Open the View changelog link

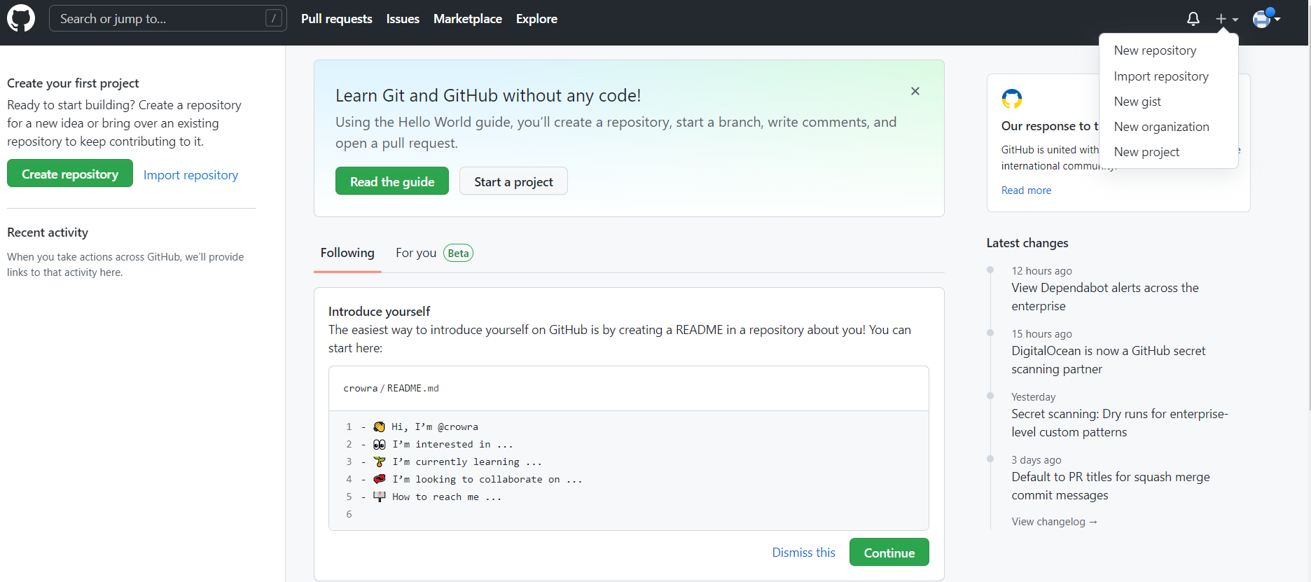pyautogui.click(x=1054, y=522)
